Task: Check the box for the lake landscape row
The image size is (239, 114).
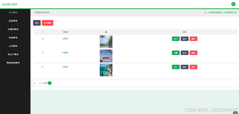Action: (43, 39)
